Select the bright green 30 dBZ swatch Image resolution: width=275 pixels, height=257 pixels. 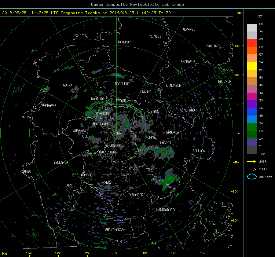252,127
